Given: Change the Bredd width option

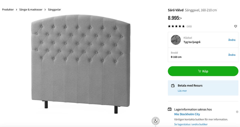Looking at the screenshot, I should click(232, 55).
